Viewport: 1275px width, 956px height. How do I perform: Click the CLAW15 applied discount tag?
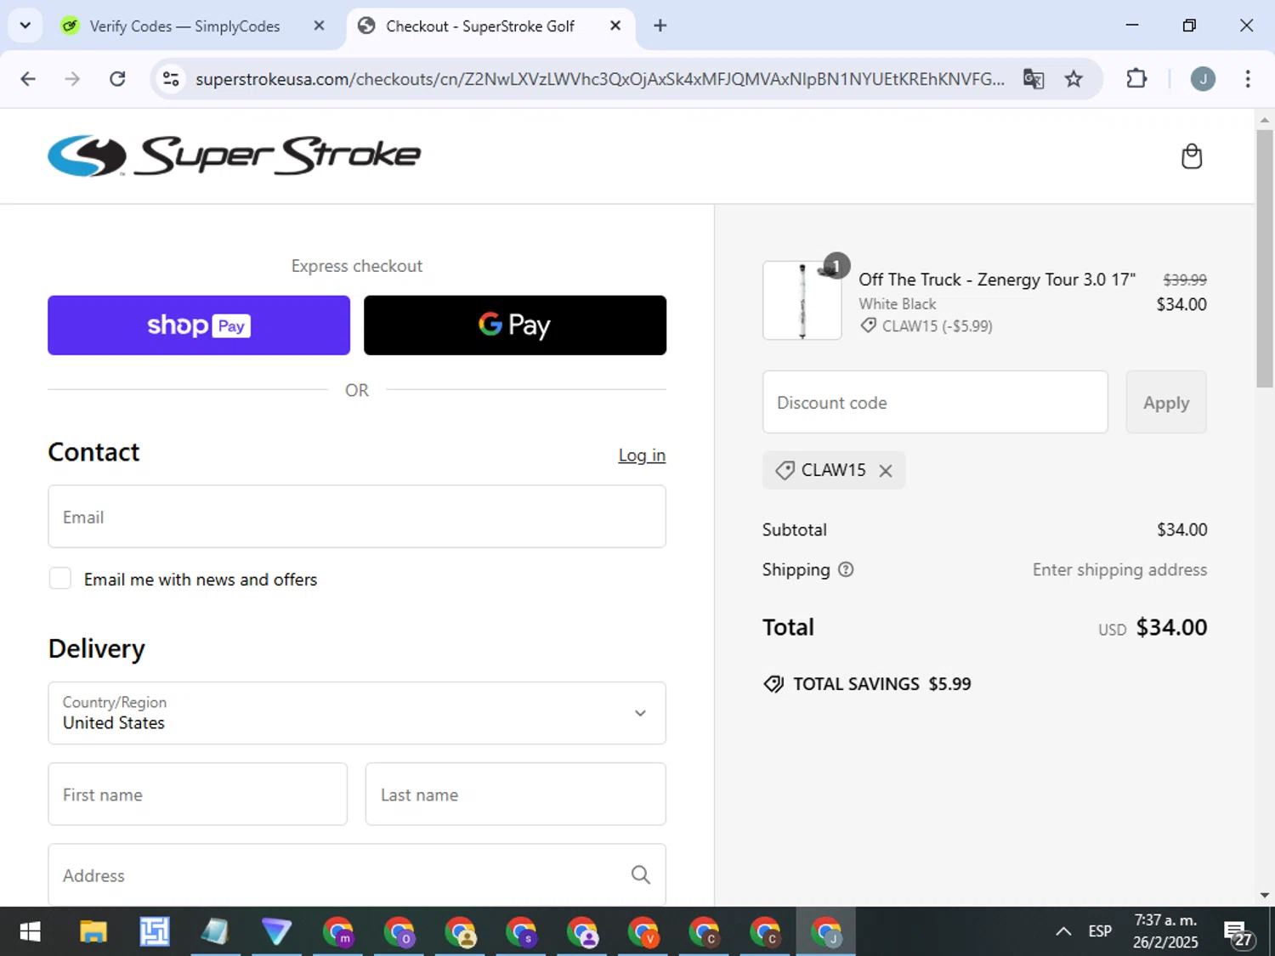(834, 470)
